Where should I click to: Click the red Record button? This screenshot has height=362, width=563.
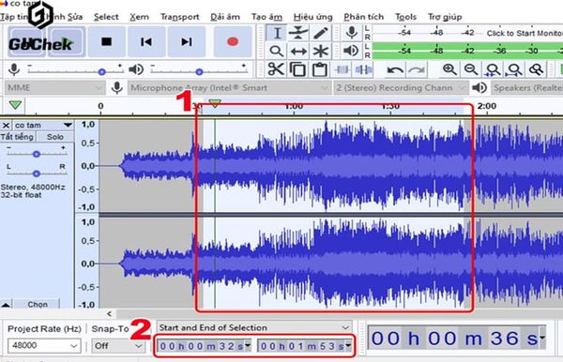click(233, 41)
